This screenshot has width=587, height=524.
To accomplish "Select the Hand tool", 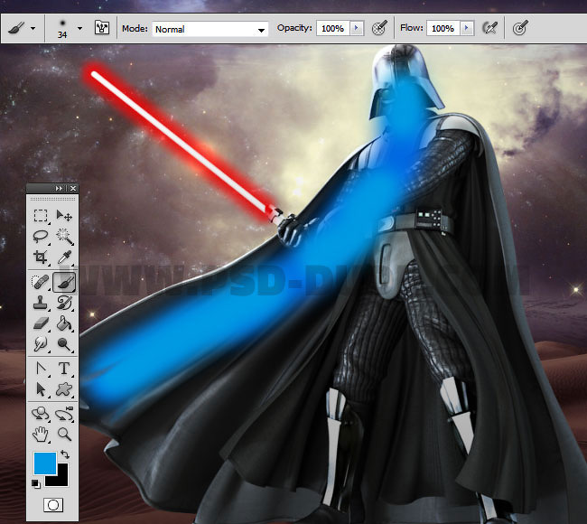I will pyautogui.click(x=40, y=435).
